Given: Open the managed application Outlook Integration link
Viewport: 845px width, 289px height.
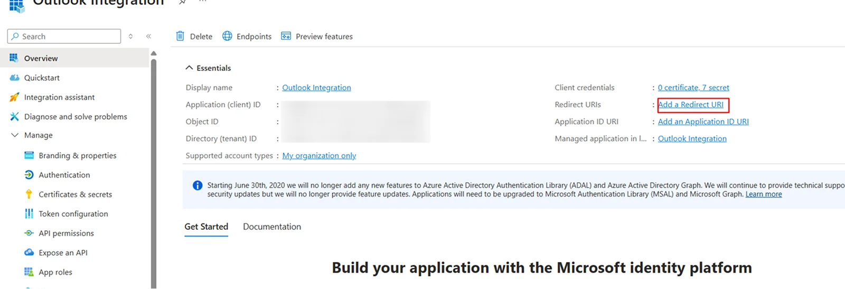Looking at the screenshot, I should [x=692, y=138].
